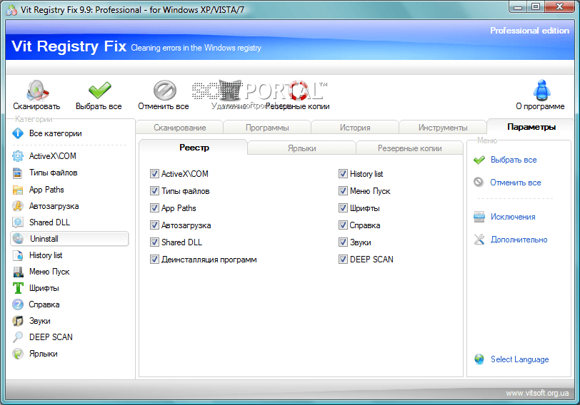
Task: Toggle the Шрифты checkbox
Action: [x=344, y=208]
